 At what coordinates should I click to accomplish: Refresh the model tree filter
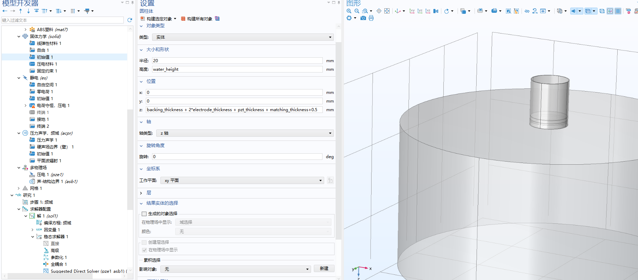click(x=130, y=20)
